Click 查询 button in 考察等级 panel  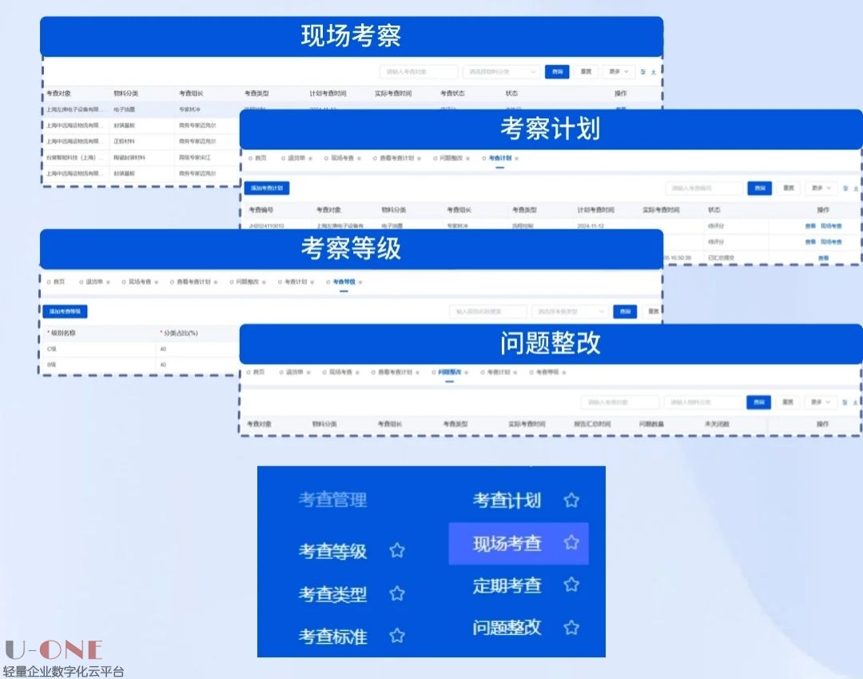[x=625, y=312]
